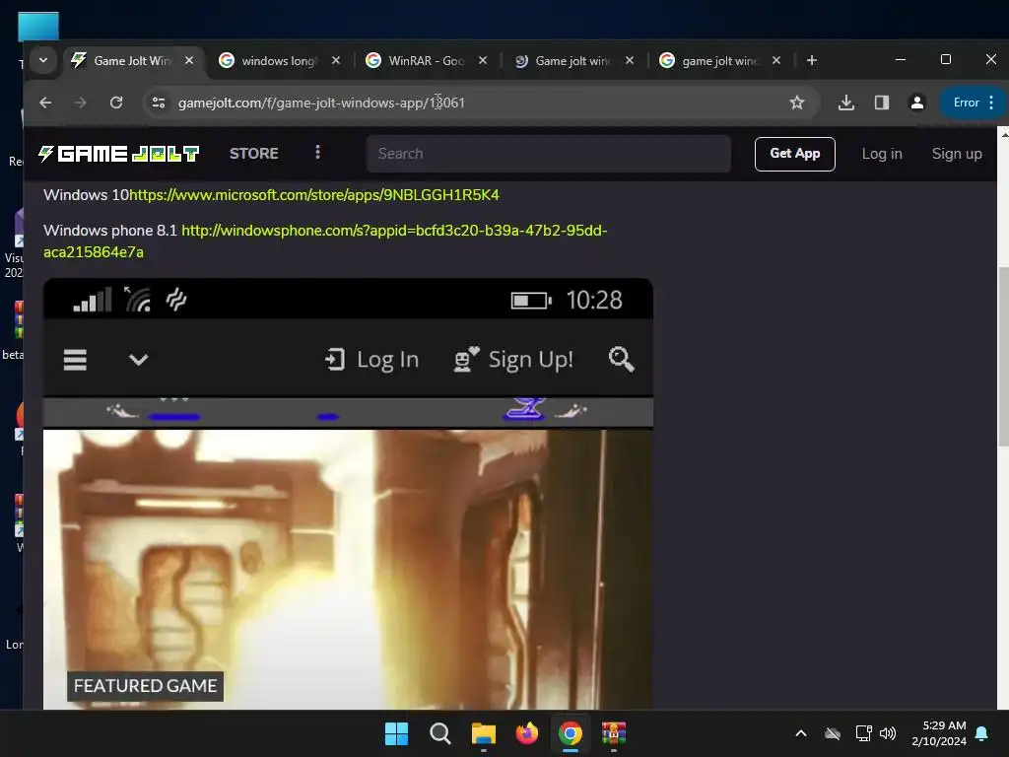
Task: Open File Explorer from taskbar
Action: coord(483,733)
